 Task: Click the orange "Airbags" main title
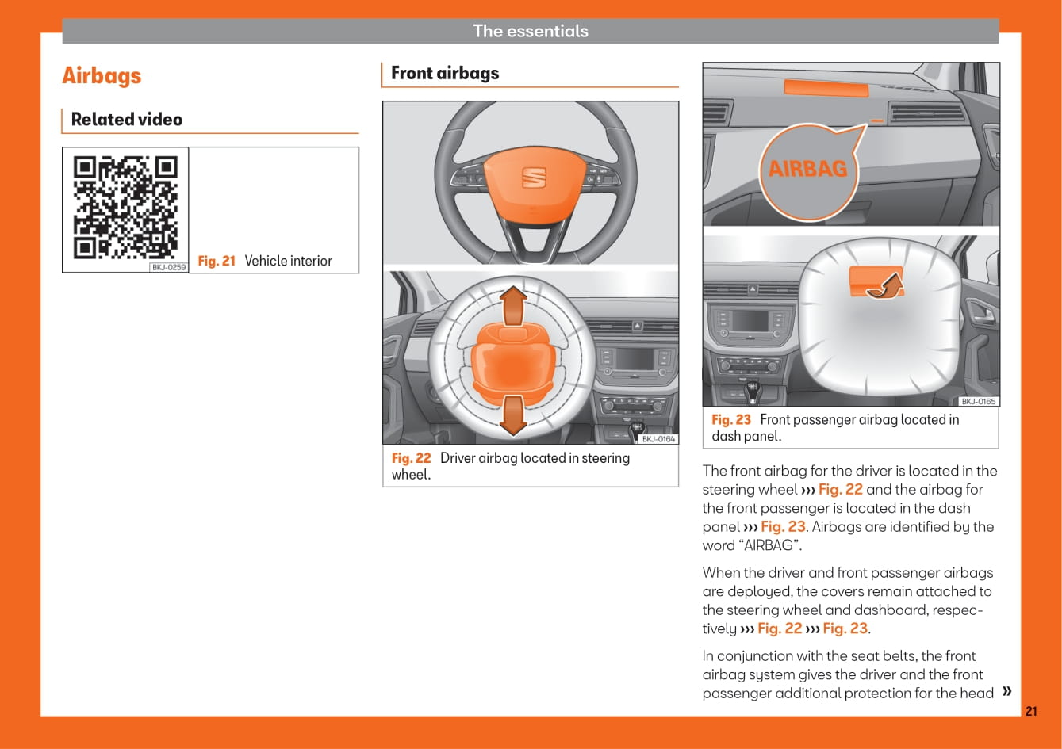click(x=102, y=76)
